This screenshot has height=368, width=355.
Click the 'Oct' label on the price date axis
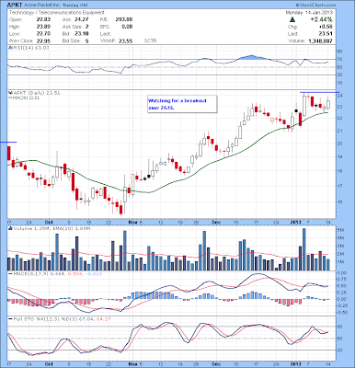(x=49, y=222)
